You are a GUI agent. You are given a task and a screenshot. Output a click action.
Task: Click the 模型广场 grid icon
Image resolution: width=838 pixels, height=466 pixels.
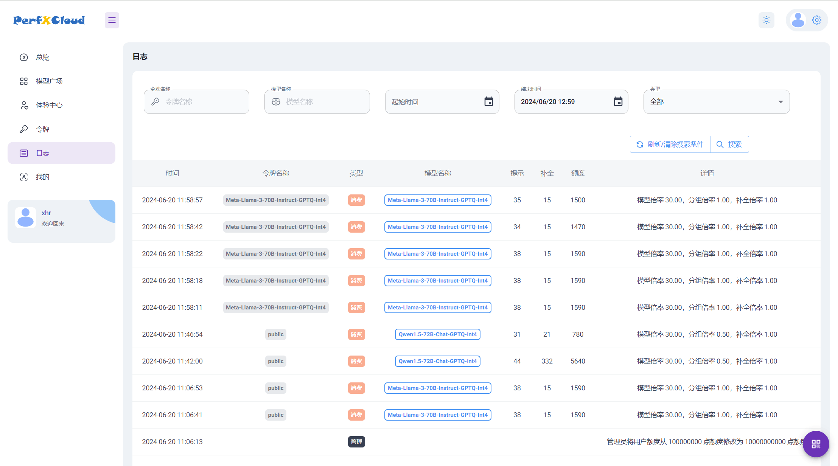24,81
